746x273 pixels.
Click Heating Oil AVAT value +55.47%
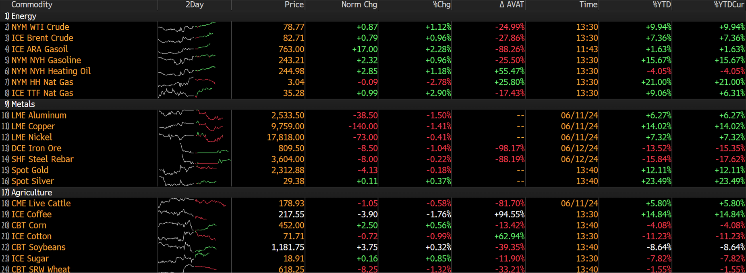(x=509, y=71)
